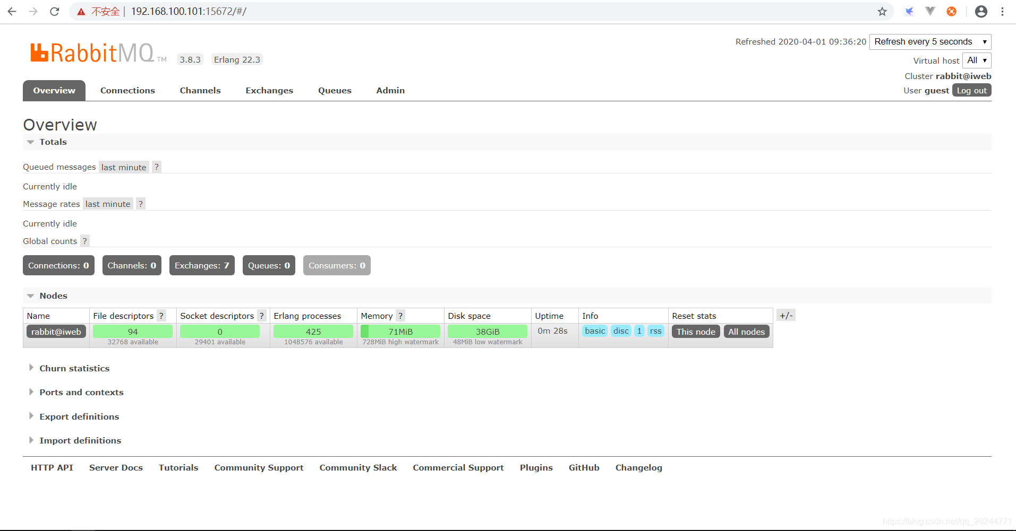Open the Community Support footer link
Image resolution: width=1016 pixels, height=531 pixels.
pyautogui.click(x=259, y=467)
